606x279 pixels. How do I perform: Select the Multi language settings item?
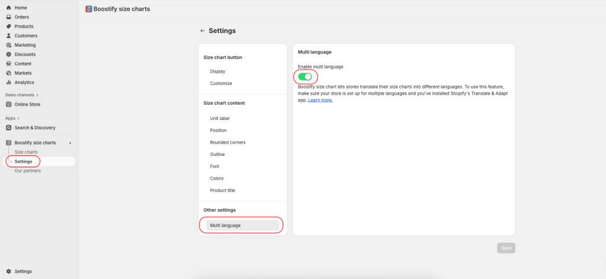[242, 225]
